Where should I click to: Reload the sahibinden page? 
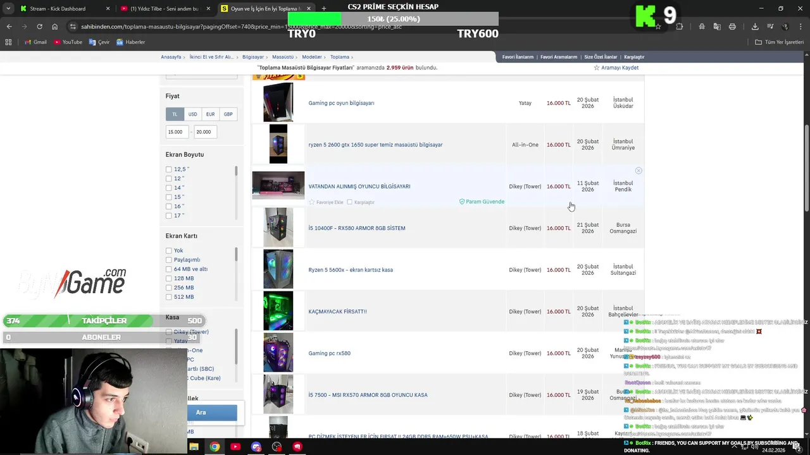pyautogui.click(x=39, y=27)
